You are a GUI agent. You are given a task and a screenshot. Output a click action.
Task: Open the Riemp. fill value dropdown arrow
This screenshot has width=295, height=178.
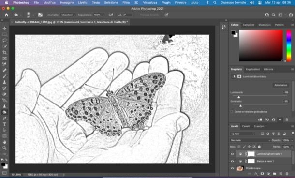(x=292, y=147)
